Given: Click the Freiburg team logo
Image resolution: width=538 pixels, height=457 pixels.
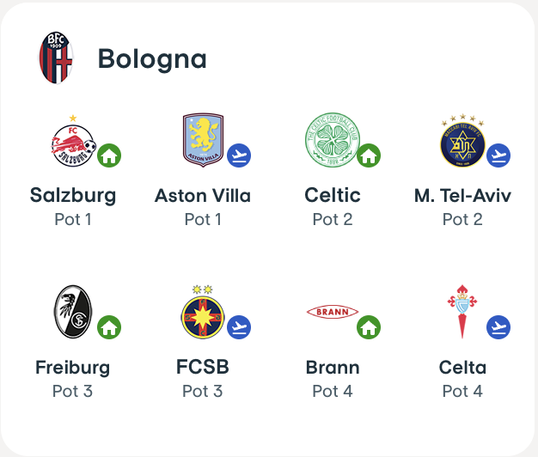Looking at the screenshot, I should [x=73, y=311].
